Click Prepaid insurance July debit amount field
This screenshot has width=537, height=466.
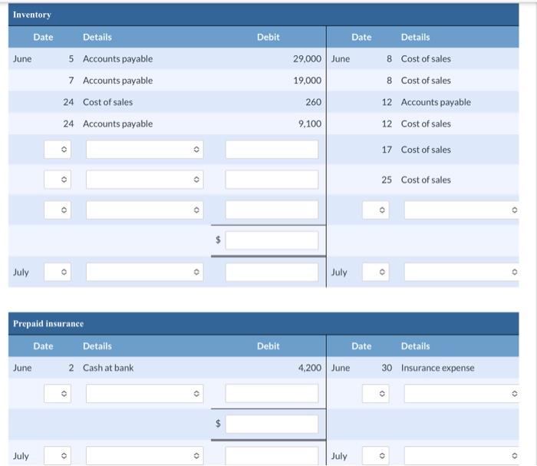[272, 456]
